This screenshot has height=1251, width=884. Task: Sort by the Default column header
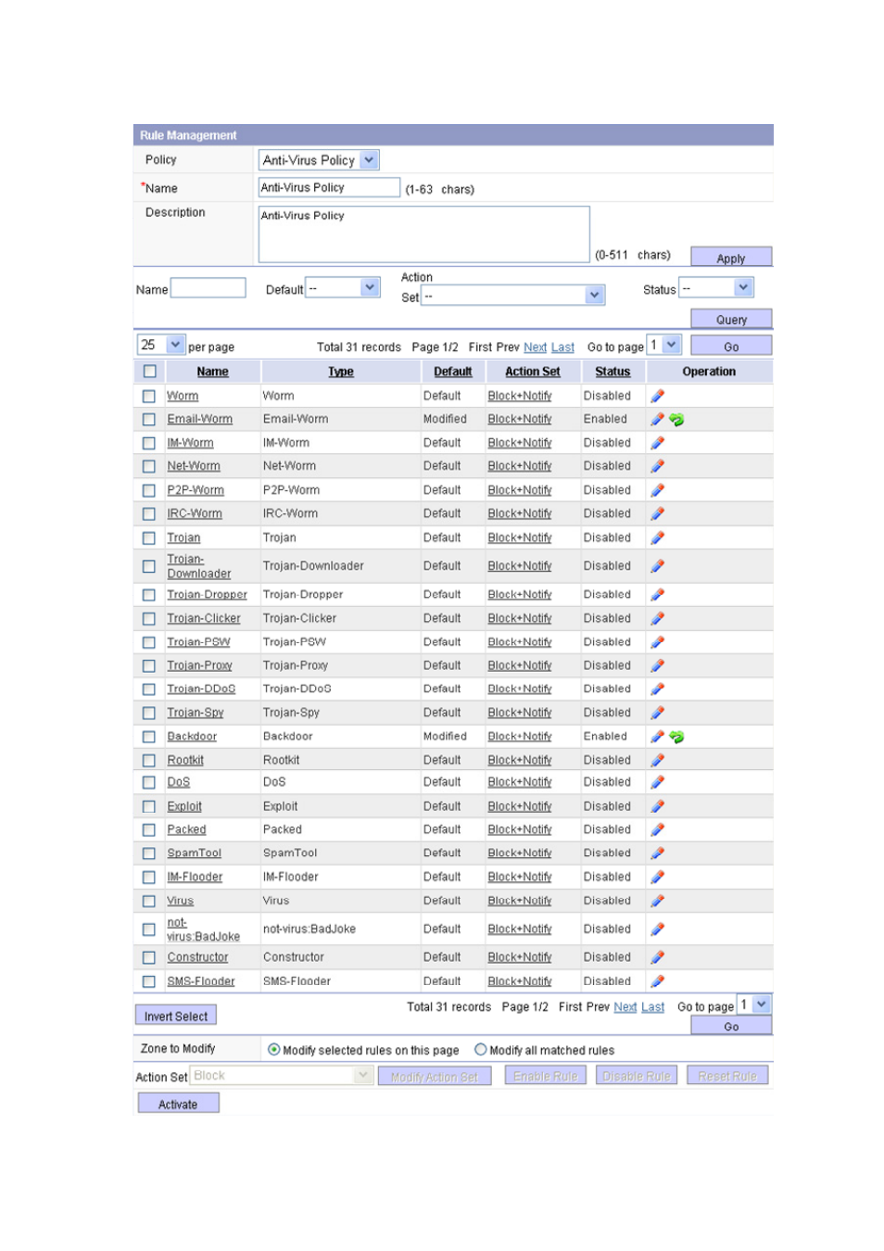click(x=452, y=372)
